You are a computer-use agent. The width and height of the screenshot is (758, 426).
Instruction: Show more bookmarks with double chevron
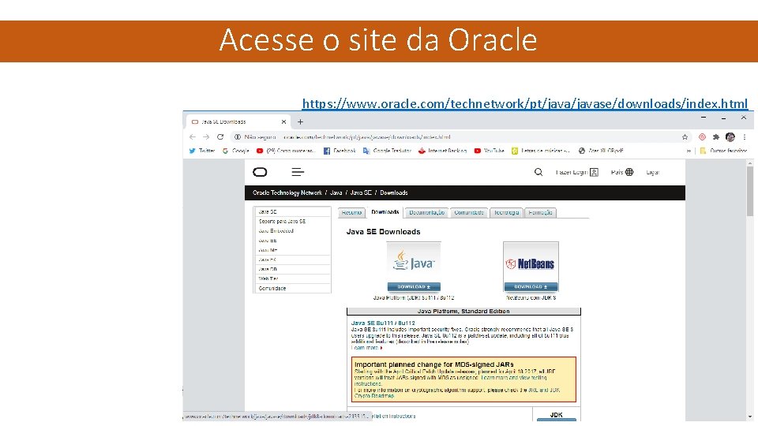coord(689,151)
